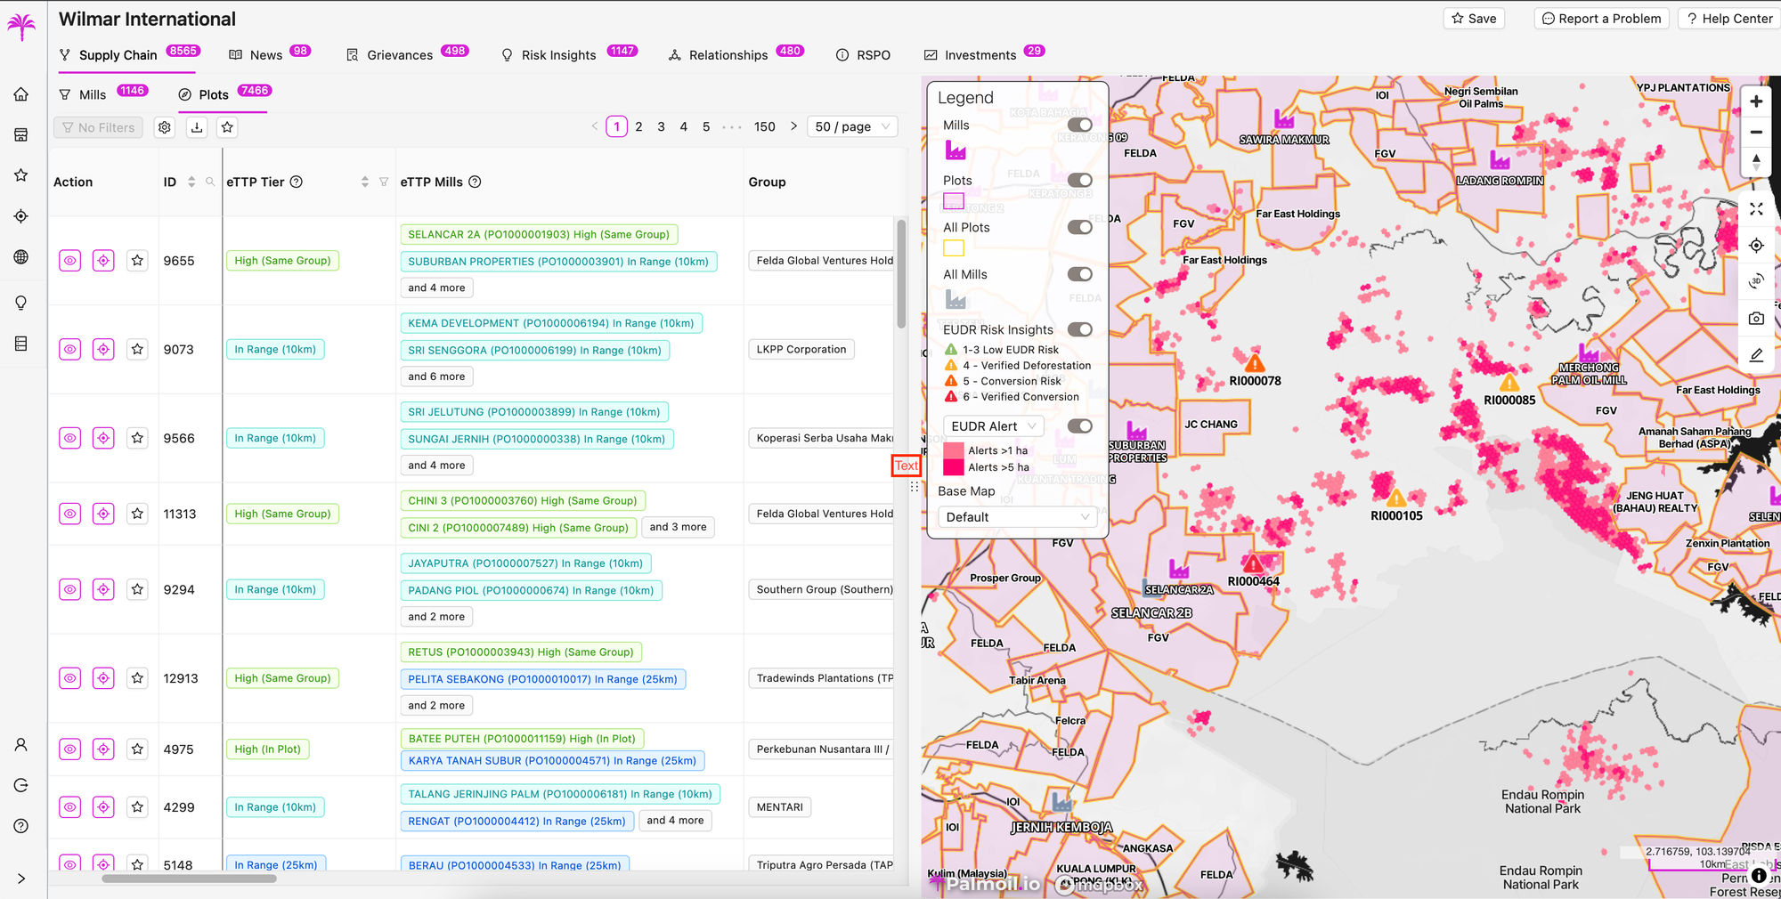1781x899 pixels.
Task: Open the home icon in left sidebar
Action: click(21, 94)
